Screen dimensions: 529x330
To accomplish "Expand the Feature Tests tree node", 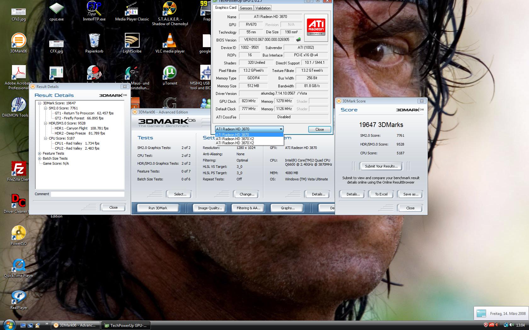I will (x=40, y=153).
